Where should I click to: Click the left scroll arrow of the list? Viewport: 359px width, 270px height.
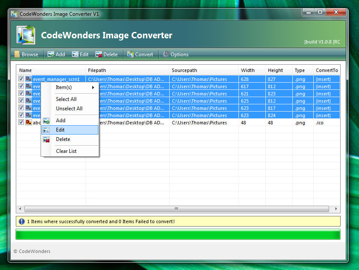tap(20, 209)
